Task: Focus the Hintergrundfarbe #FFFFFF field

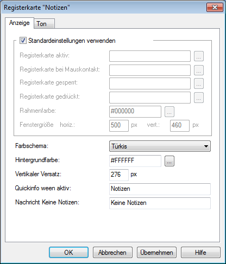Action: point(135,161)
